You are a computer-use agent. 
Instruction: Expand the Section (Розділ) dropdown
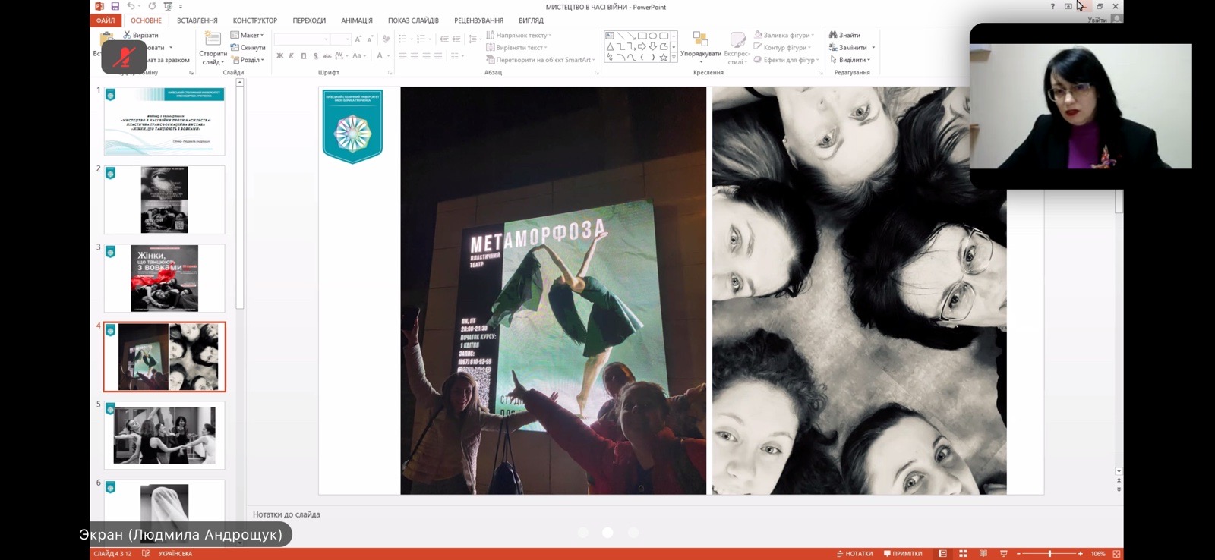tap(248, 60)
